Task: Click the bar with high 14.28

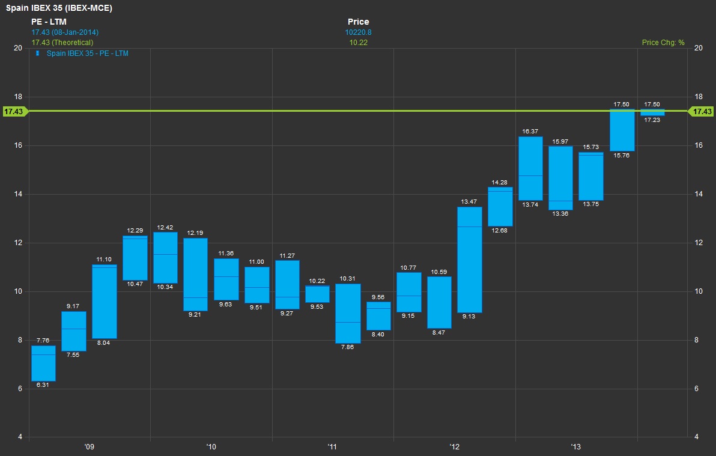Action: click(x=500, y=207)
